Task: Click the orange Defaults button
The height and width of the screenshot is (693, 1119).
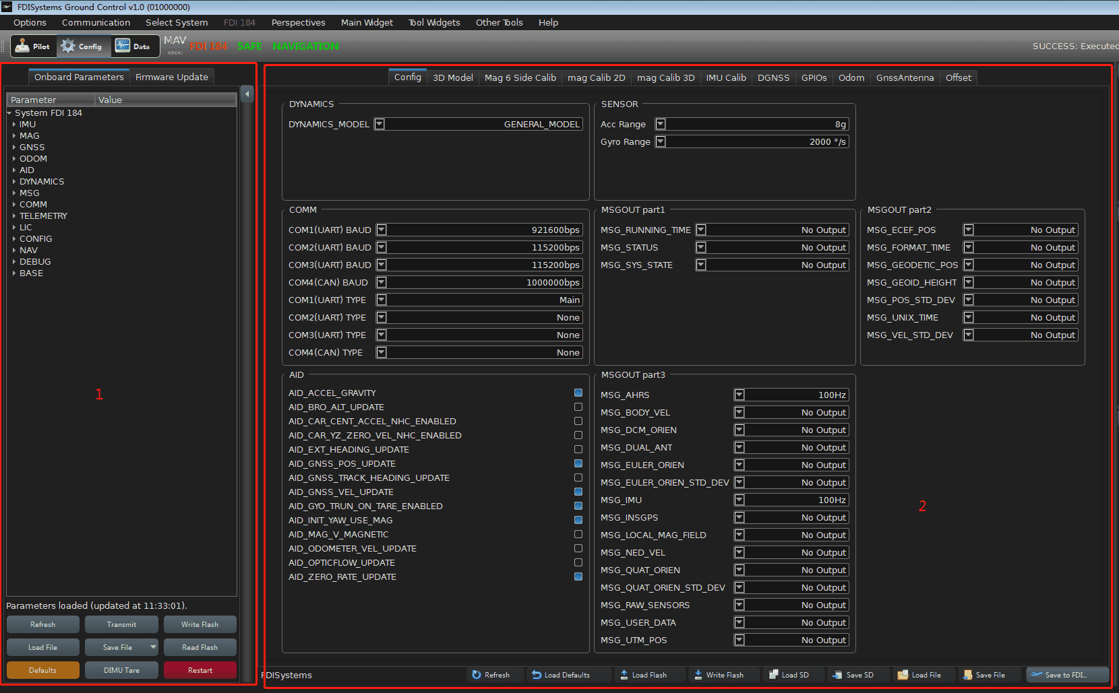Action: [x=43, y=670]
